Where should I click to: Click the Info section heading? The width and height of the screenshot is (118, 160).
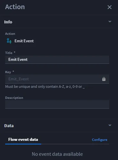click(x=8, y=22)
